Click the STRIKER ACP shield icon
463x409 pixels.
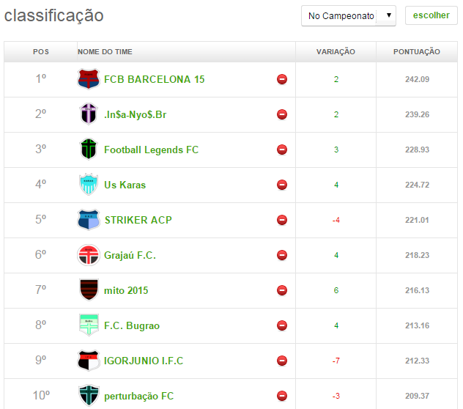coord(88,220)
